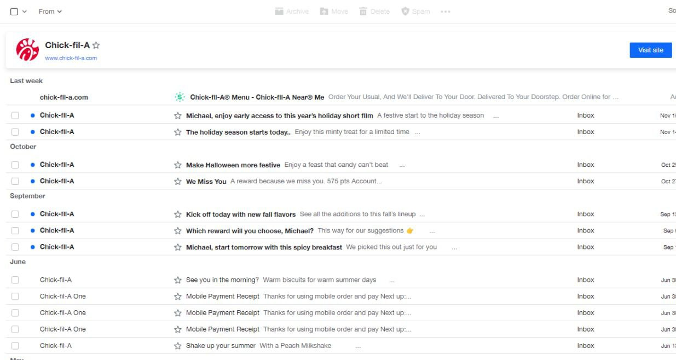This screenshot has height=360, width=676.
Task: Click the Chick-fil-A logo in the sender card
Action: point(27,50)
